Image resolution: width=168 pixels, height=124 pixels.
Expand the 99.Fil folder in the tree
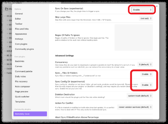coord(5,64)
